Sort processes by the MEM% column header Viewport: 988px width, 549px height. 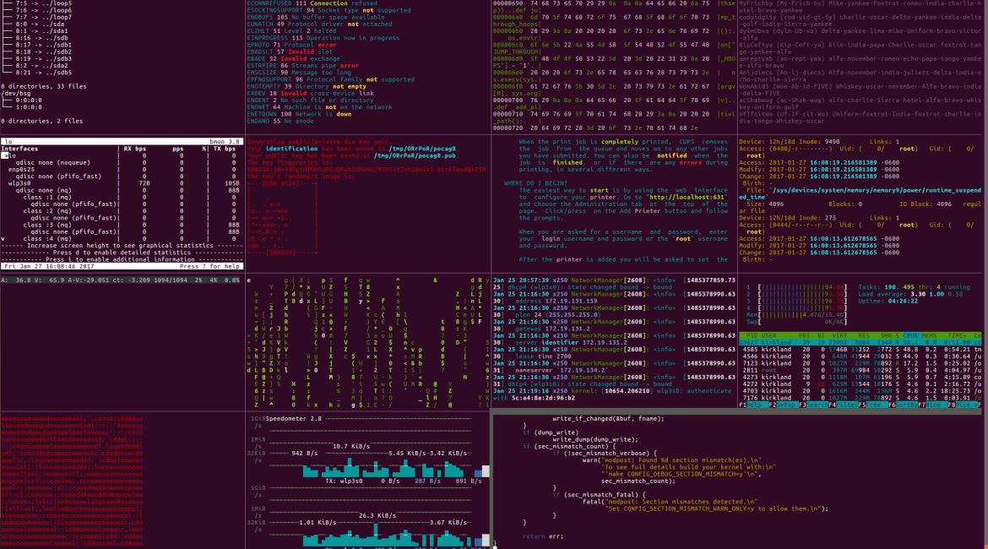pos(929,335)
